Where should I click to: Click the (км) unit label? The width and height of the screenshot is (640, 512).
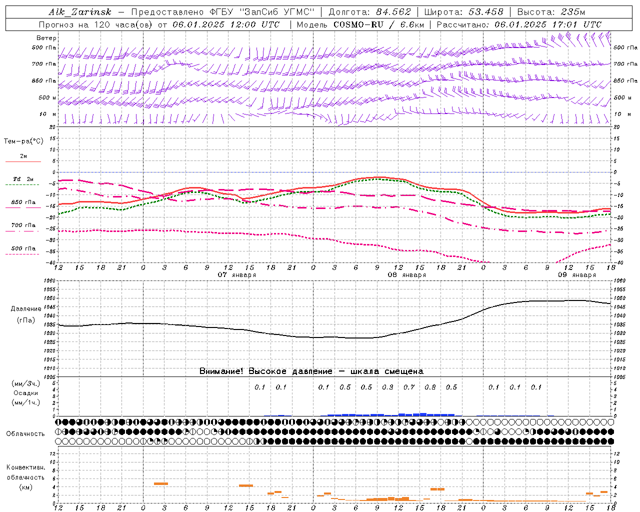(25, 487)
